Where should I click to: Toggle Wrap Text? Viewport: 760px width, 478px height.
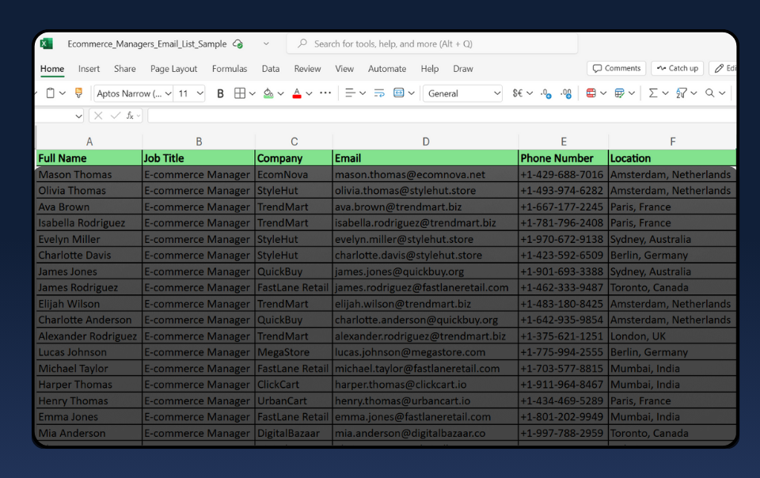(x=379, y=93)
